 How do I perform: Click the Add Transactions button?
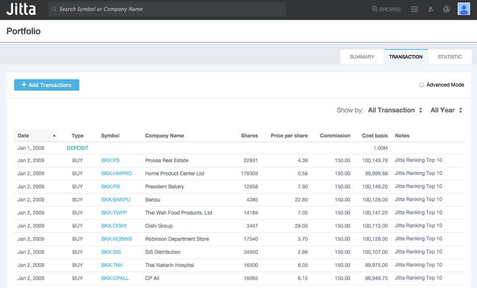(47, 85)
